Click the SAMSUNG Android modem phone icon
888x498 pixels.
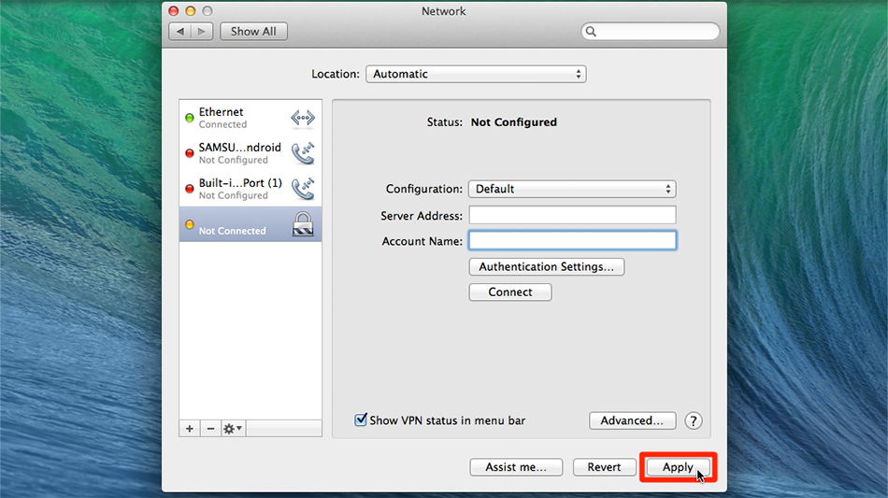(x=303, y=153)
